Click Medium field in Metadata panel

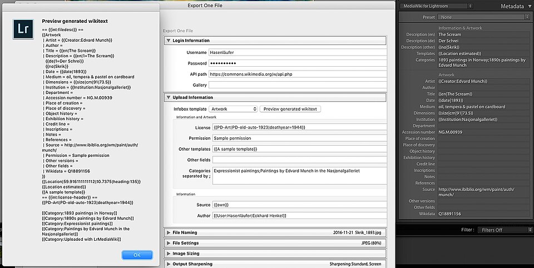[x=484, y=107]
